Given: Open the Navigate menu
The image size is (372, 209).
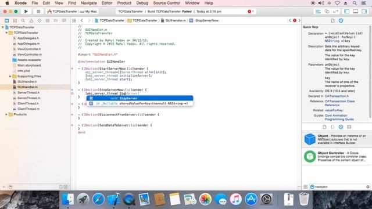Looking at the screenshot, I should coord(89,3).
